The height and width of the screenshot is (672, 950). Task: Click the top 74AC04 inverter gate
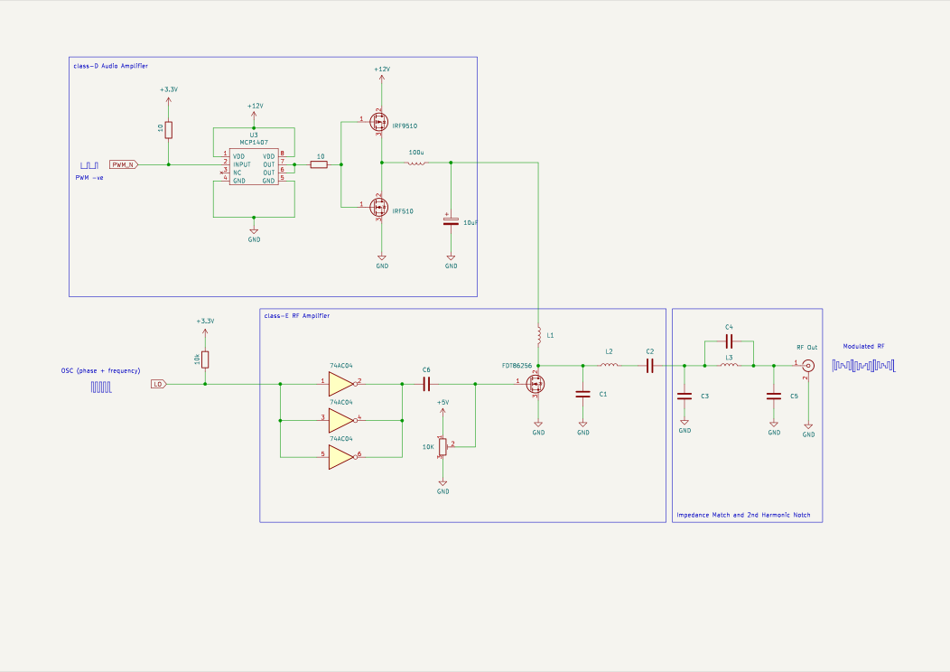341,384
